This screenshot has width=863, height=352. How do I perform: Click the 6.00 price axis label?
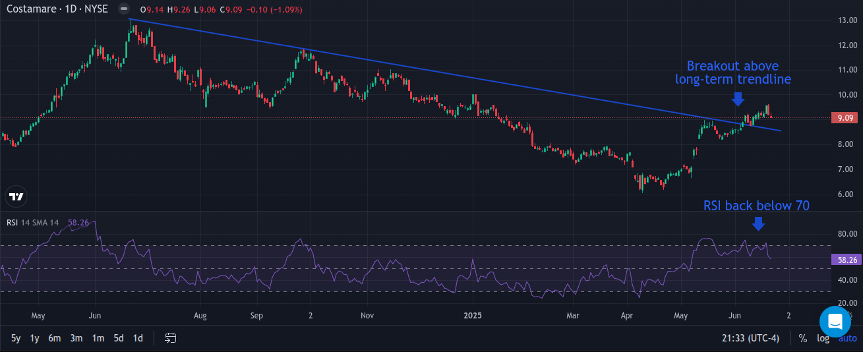847,194
